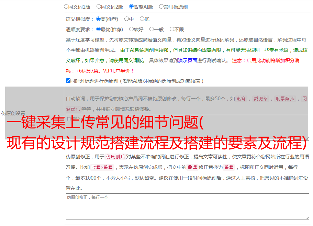313x226 pixels.
Task: Select the 同义词1版 radio option
Action: (x=66, y=7)
